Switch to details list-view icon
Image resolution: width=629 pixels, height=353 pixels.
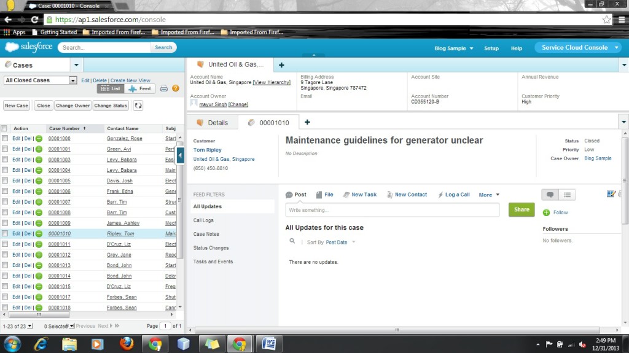(567, 195)
